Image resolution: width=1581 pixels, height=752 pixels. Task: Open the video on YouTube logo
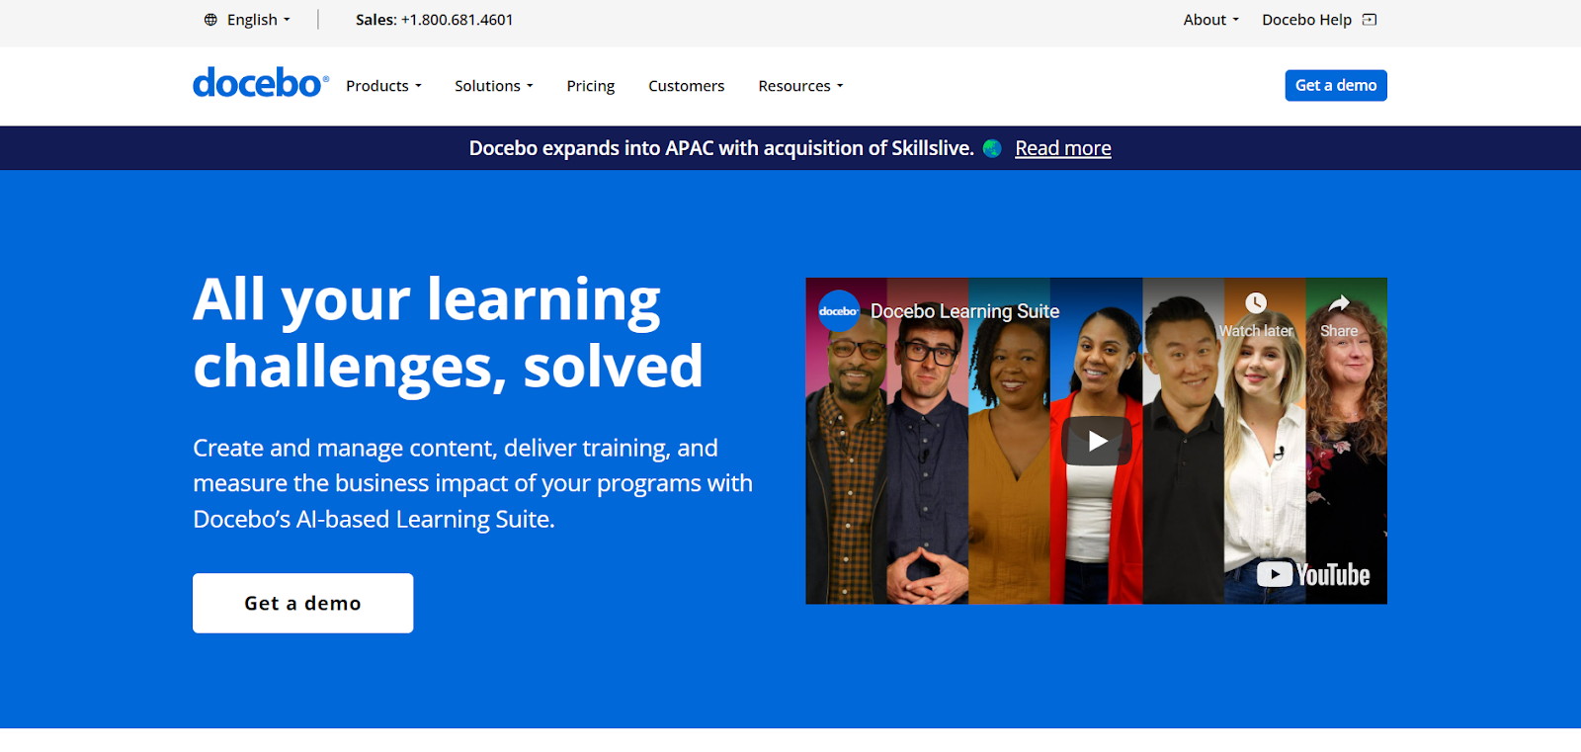click(x=1313, y=574)
